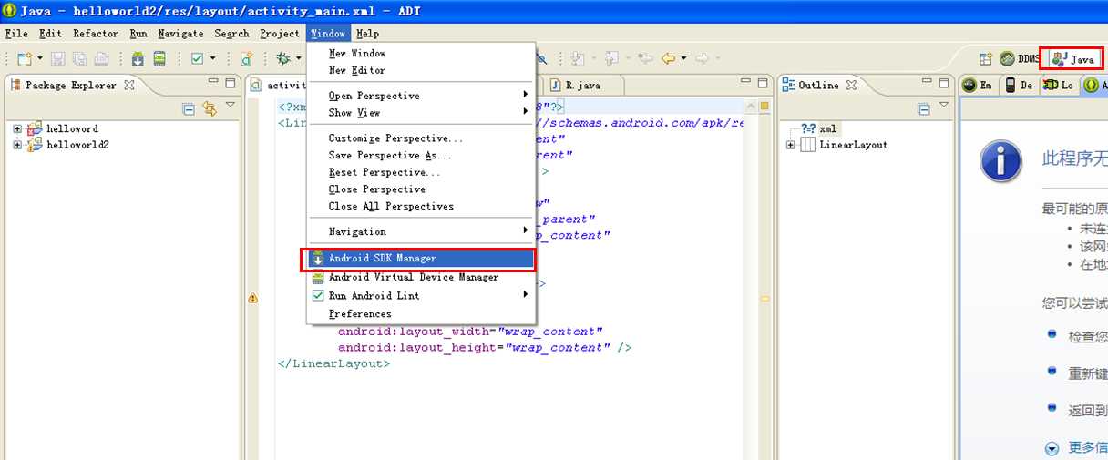This screenshot has height=460, width=1108.
Task: Click Collapse All in Outline view
Action: pyautogui.click(x=924, y=109)
